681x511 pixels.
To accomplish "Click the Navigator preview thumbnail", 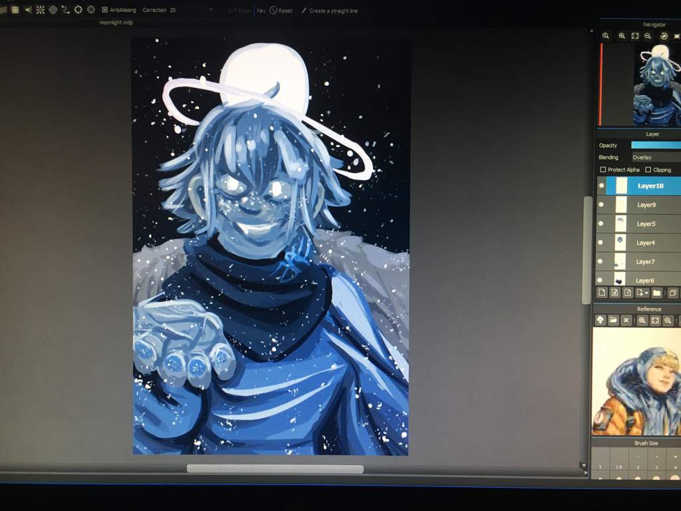I will click(x=657, y=85).
